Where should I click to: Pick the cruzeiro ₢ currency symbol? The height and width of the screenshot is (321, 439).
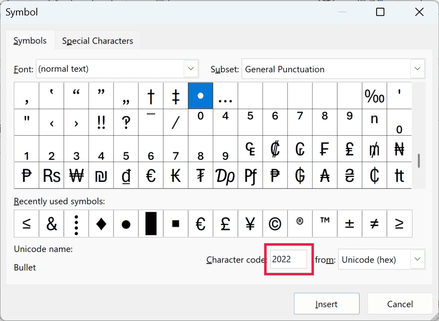tap(300, 149)
